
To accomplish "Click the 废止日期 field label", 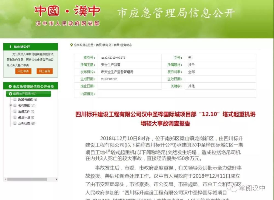I will 88,86.
